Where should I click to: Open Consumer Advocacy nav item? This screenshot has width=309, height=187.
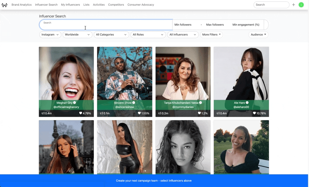tap(141, 5)
